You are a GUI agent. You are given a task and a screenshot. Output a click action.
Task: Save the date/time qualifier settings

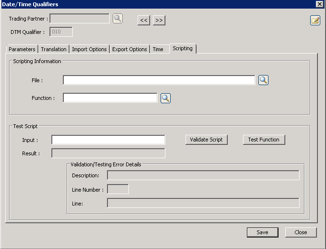point(262,232)
